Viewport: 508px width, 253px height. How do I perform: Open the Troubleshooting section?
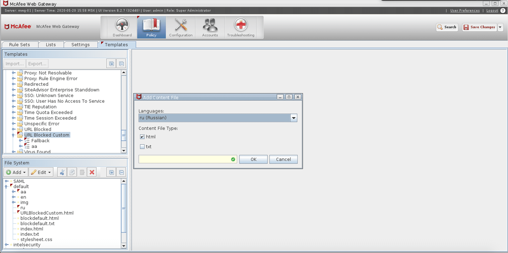point(241,27)
